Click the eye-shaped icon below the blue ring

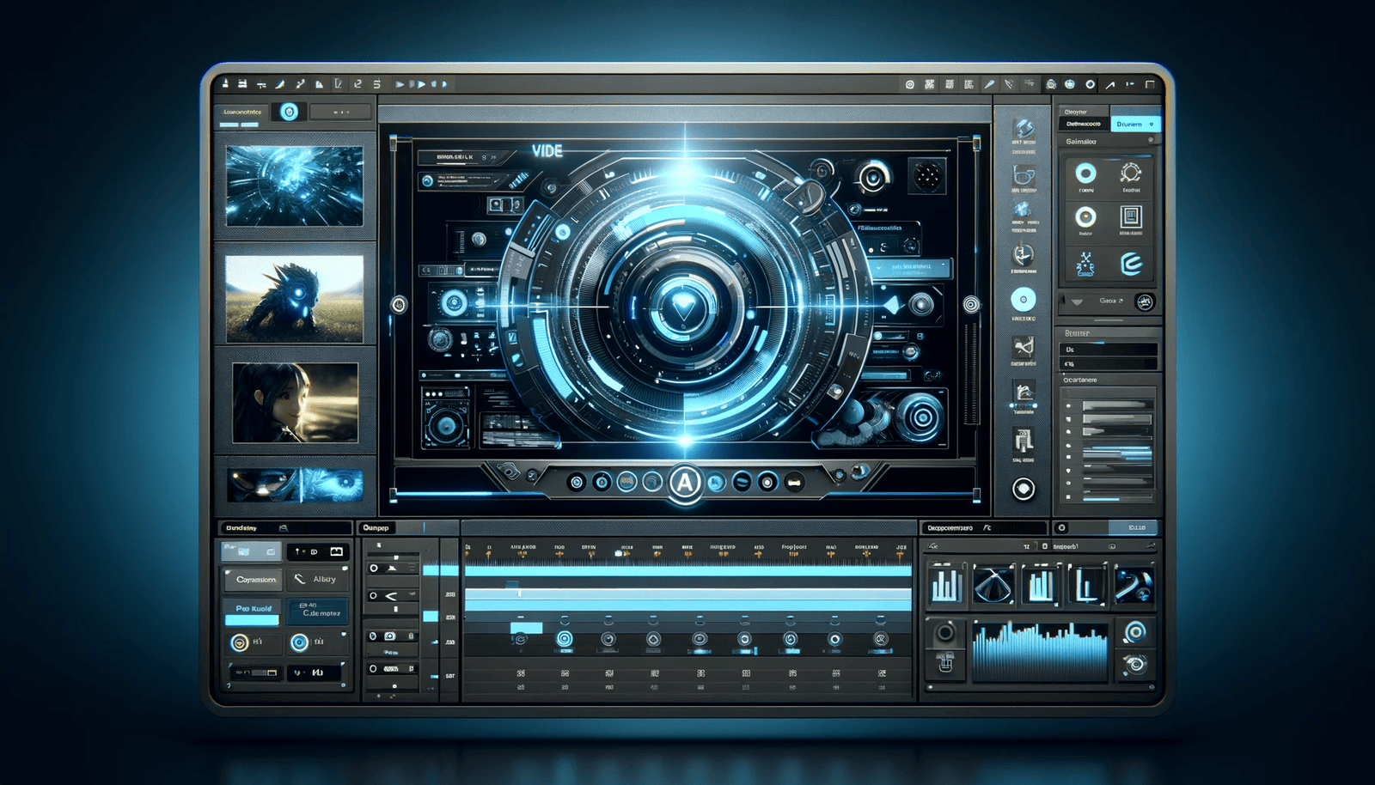point(1135,664)
